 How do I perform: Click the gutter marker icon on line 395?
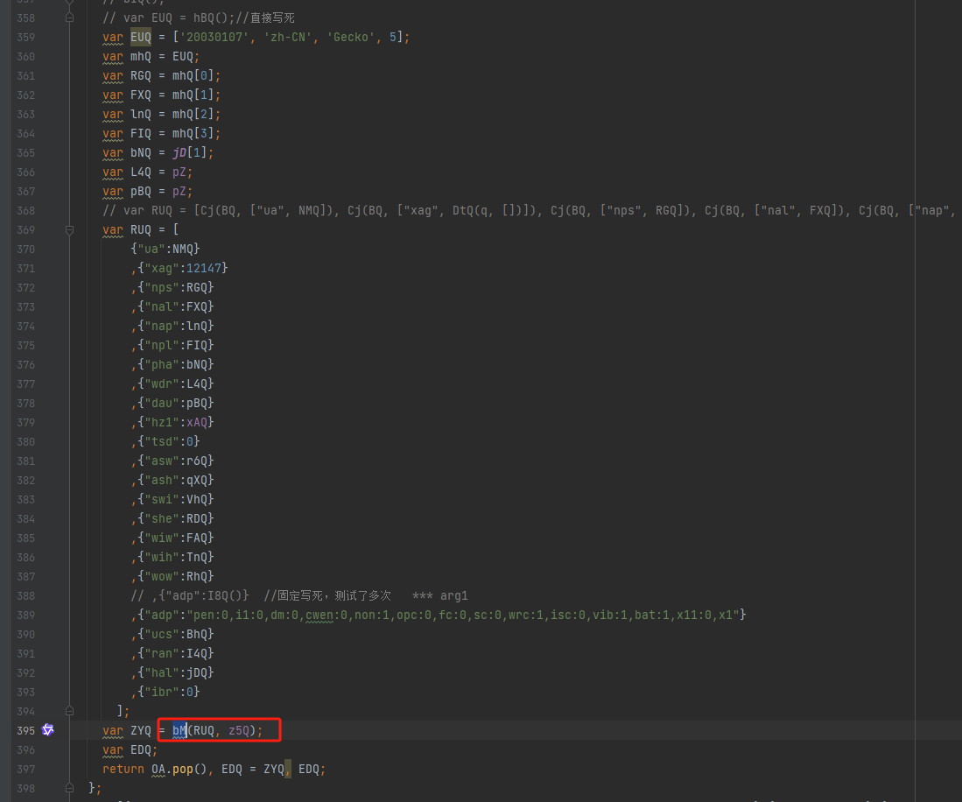pos(48,729)
